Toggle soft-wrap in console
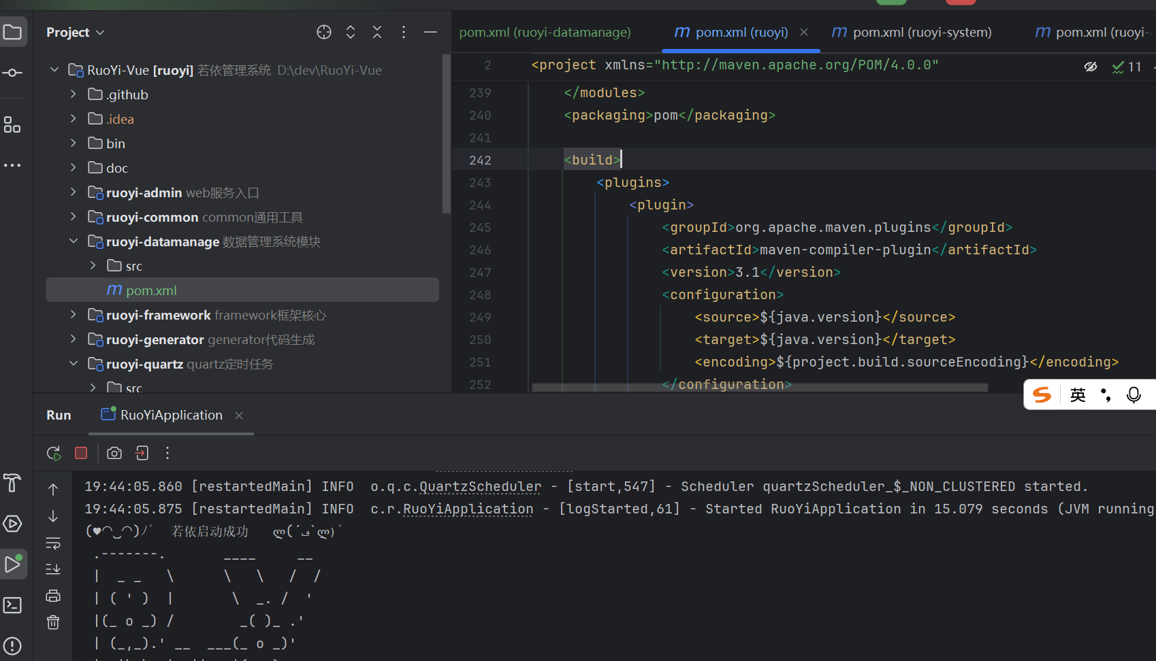 [53, 543]
